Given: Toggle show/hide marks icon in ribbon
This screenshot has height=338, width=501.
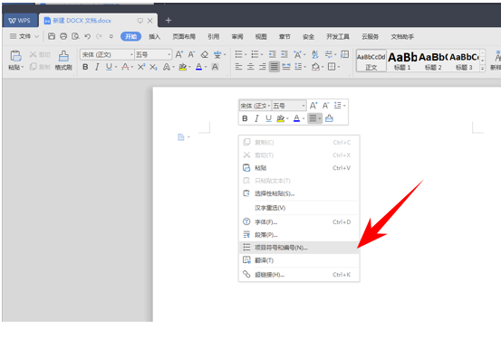Looking at the screenshot, I should 329,54.
